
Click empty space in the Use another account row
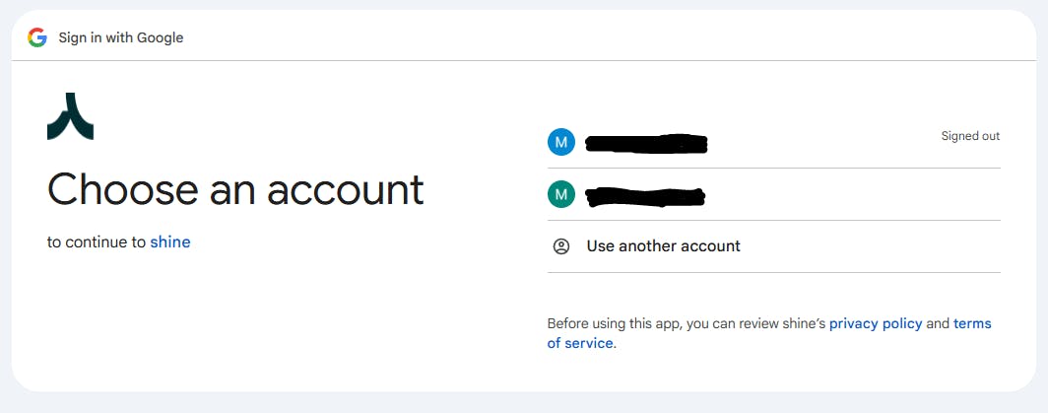pos(867,246)
